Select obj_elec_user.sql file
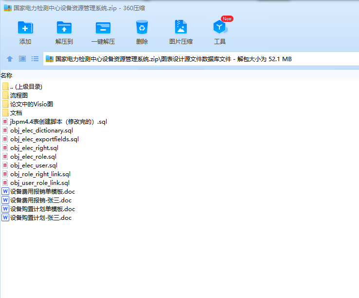359x298 pixels. tap(30, 166)
